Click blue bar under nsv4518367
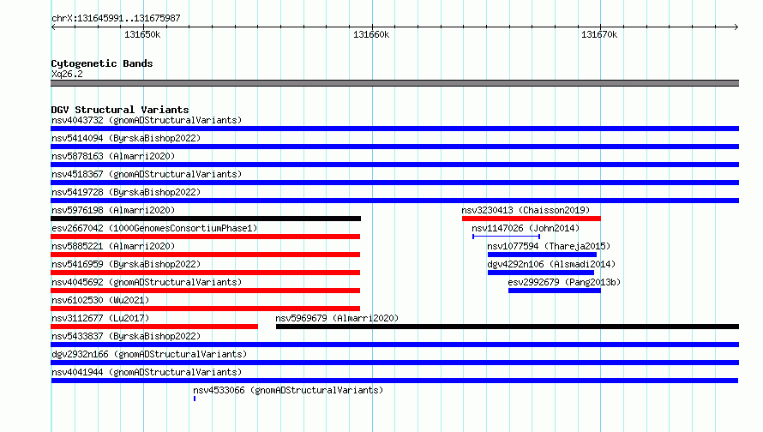The width and height of the screenshot is (763, 432). coord(394,183)
